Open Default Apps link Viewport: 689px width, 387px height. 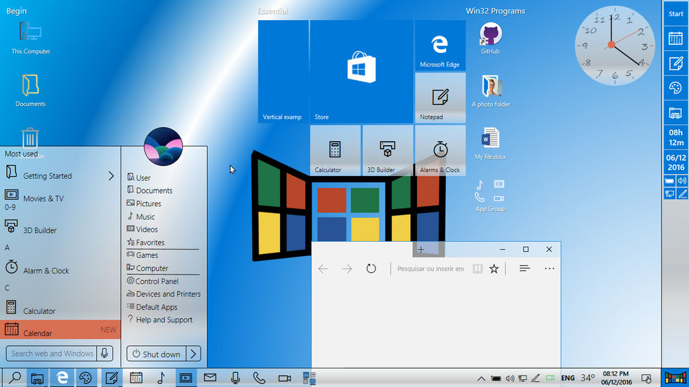152,307
